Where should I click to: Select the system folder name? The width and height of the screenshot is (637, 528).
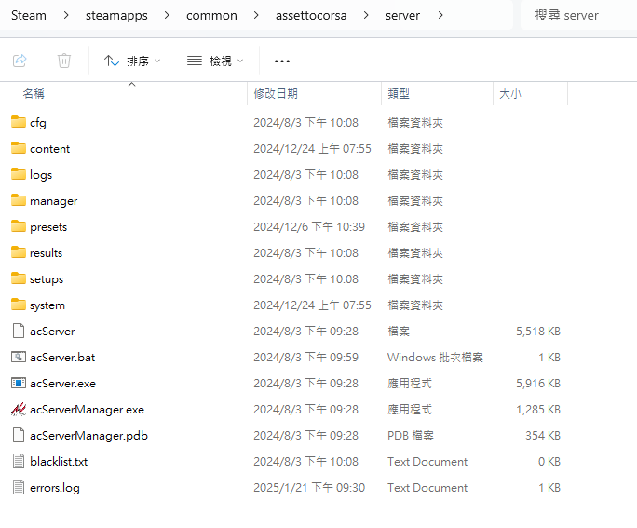[x=47, y=305]
